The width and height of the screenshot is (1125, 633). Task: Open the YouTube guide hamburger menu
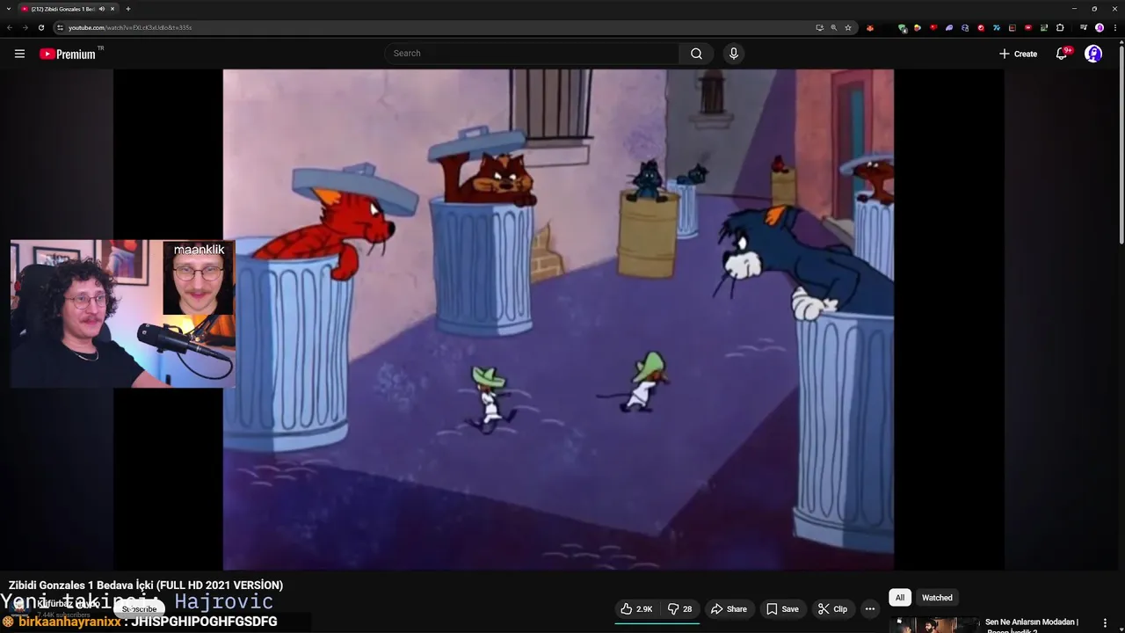coord(19,54)
